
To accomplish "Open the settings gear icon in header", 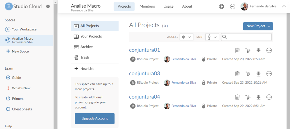I will 221,7.
